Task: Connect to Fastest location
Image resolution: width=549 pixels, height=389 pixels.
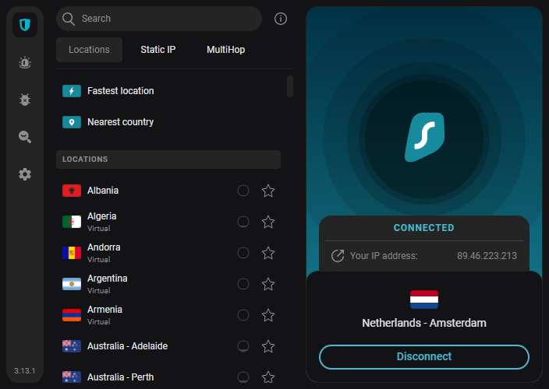Action: 168,91
